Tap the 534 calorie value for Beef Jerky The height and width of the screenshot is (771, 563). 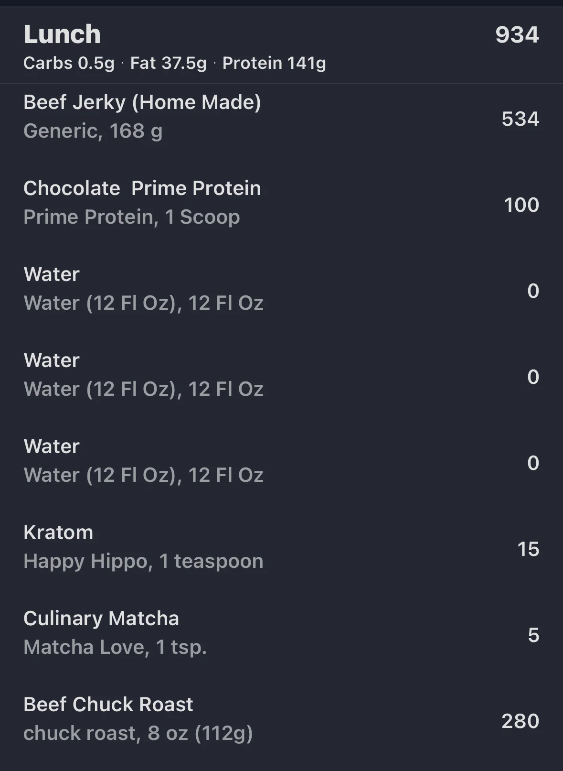[x=521, y=119]
